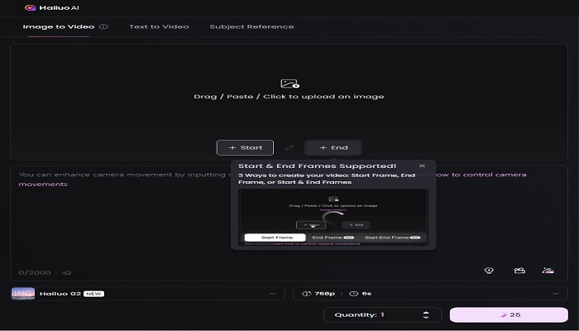Click the Hailuo AI logo
This screenshot has width=579, height=331.
[x=51, y=7]
